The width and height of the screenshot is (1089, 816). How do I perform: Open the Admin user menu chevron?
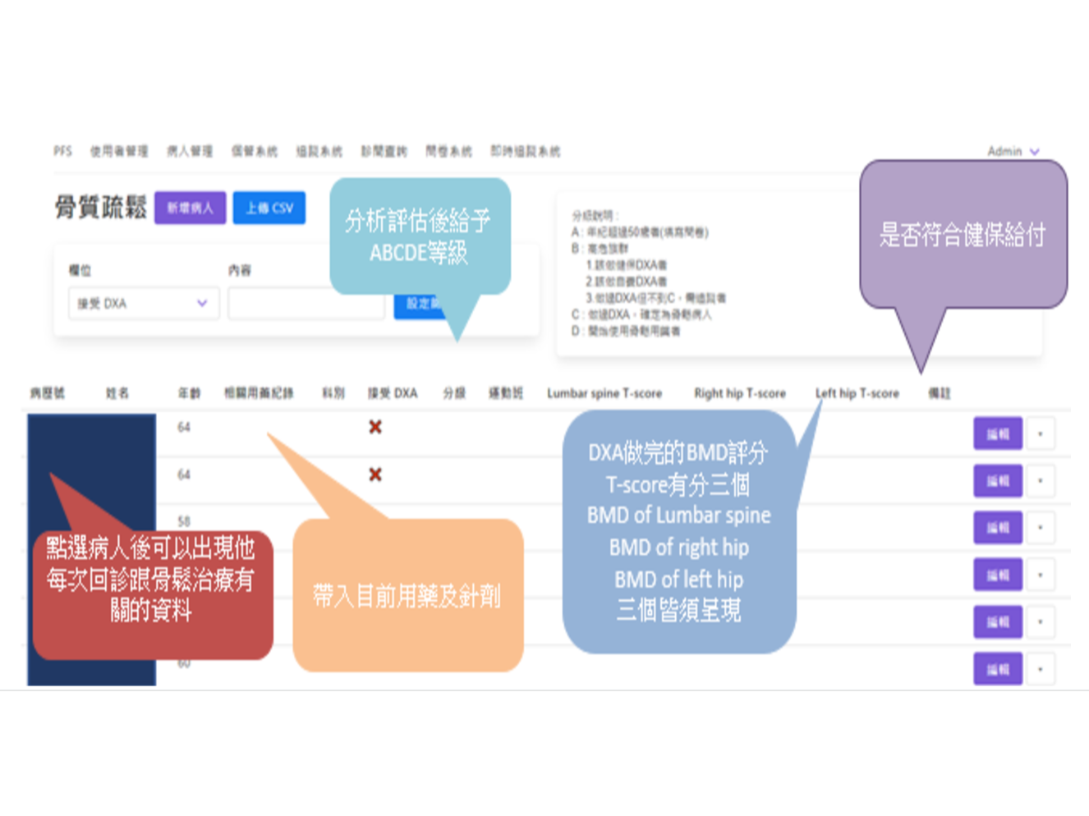click(1034, 152)
